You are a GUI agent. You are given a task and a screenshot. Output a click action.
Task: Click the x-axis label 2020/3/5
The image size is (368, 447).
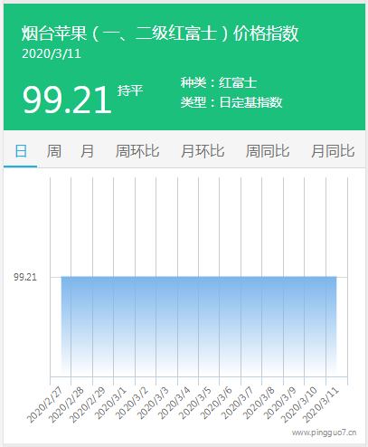click(195, 404)
